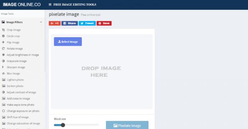The image size is (248, 129).
Task: Click the Rotate image icon
Action: point(3,49)
